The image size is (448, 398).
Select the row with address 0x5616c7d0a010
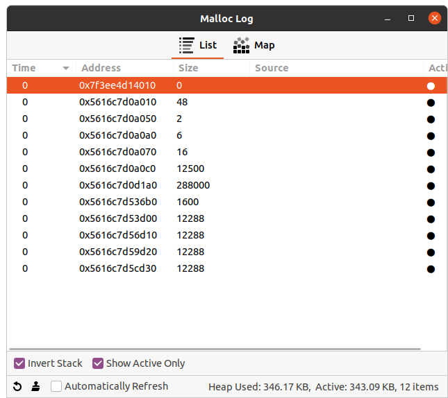[227, 102]
